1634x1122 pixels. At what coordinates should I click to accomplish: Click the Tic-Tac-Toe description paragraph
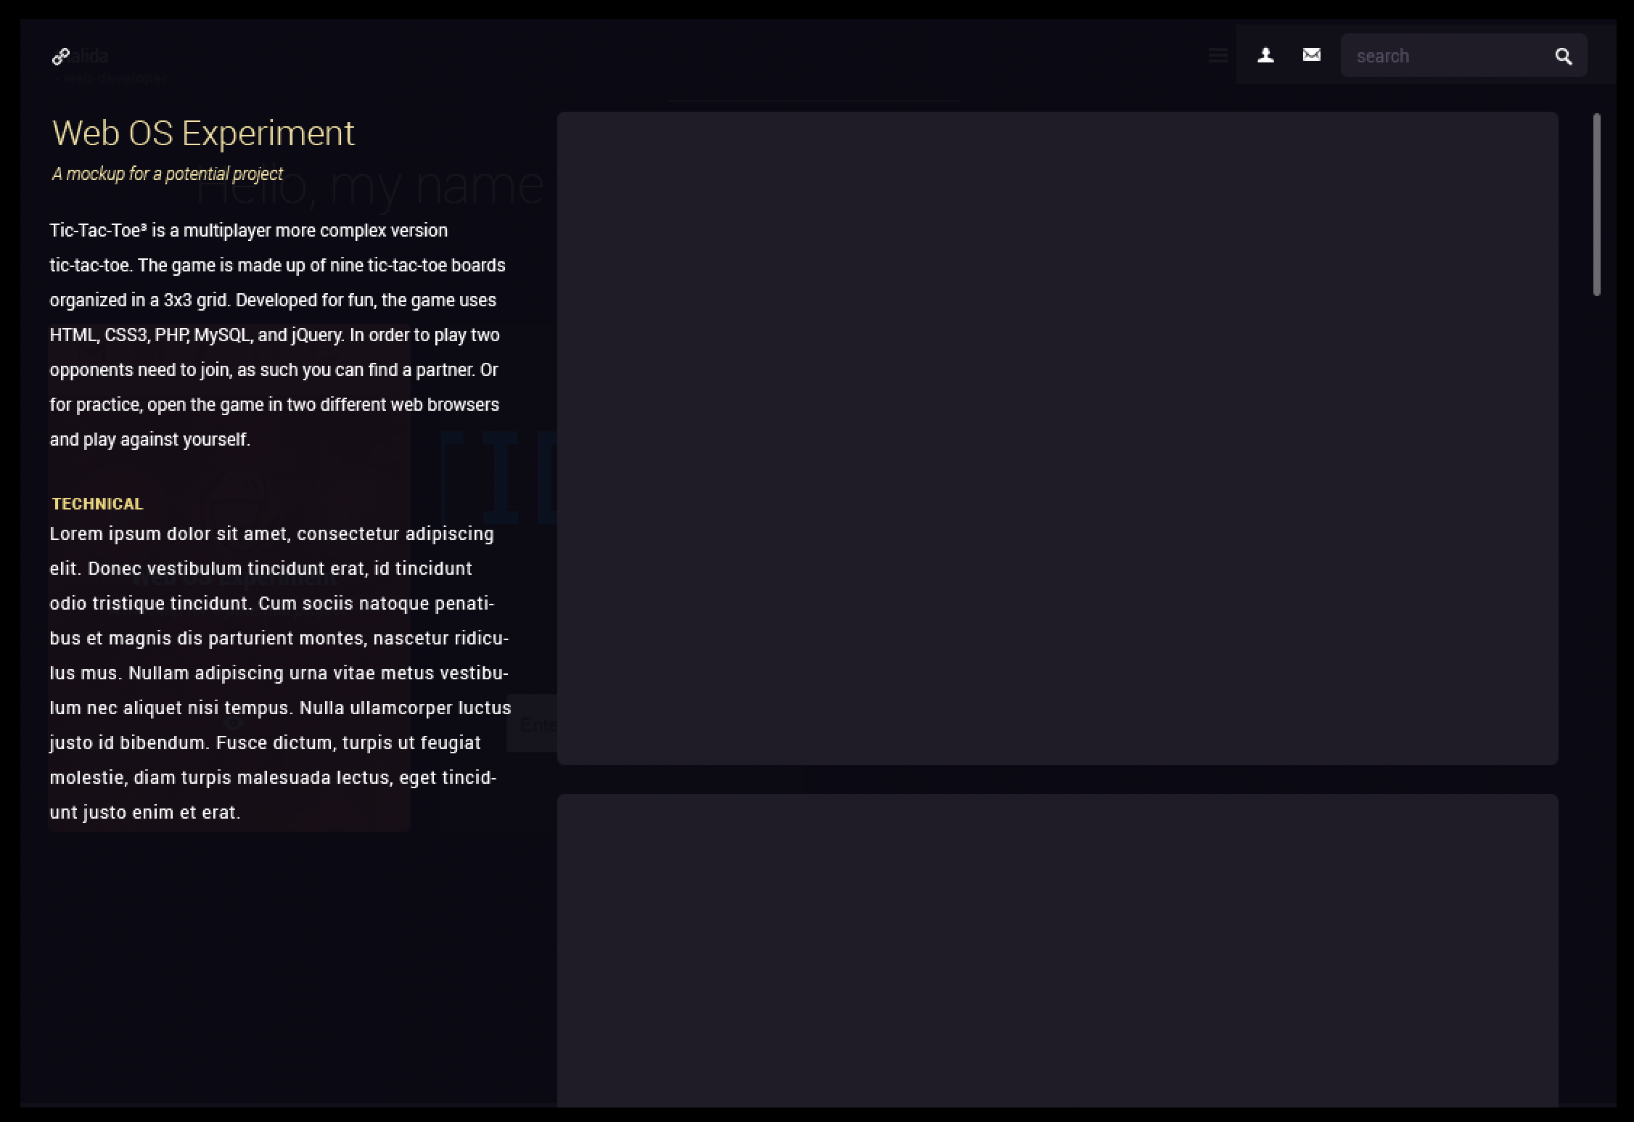pos(277,335)
